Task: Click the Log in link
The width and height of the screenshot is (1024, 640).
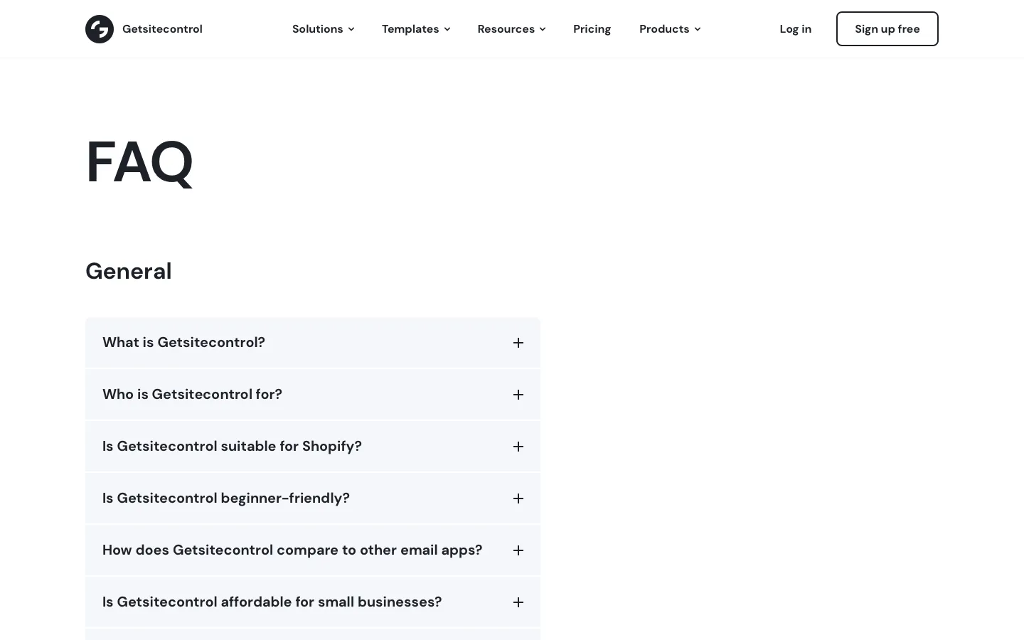Action: 795,29
